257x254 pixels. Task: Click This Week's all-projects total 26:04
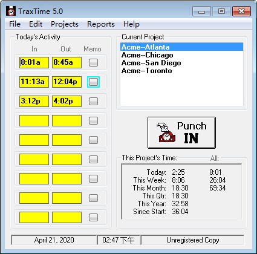point(218,180)
